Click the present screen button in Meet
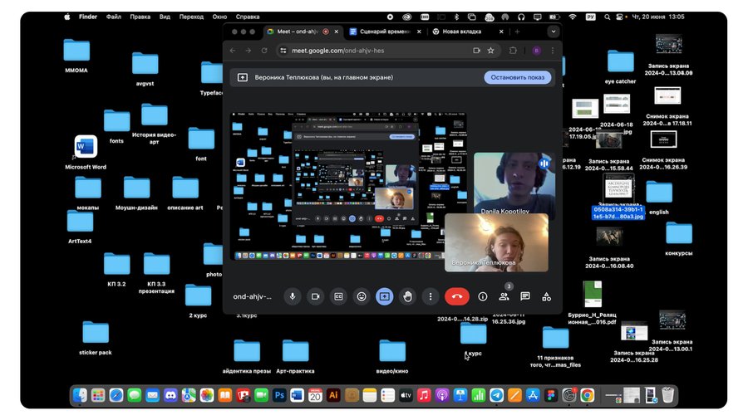The width and height of the screenshot is (748, 420). tap(385, 296)
